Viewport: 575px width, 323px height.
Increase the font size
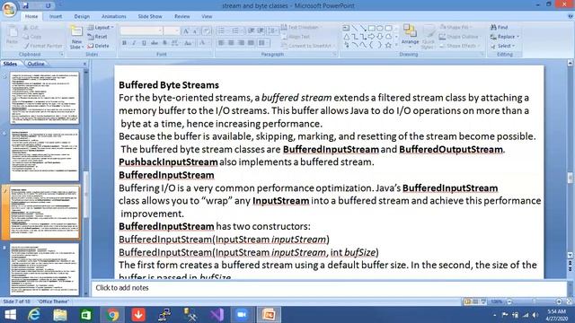186,31
